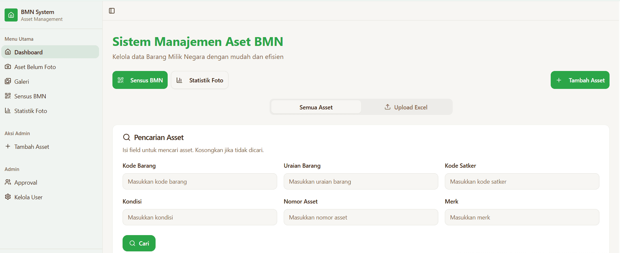
Task: Open Dashboard from the sidebar menu
Action: click(50, 52)
